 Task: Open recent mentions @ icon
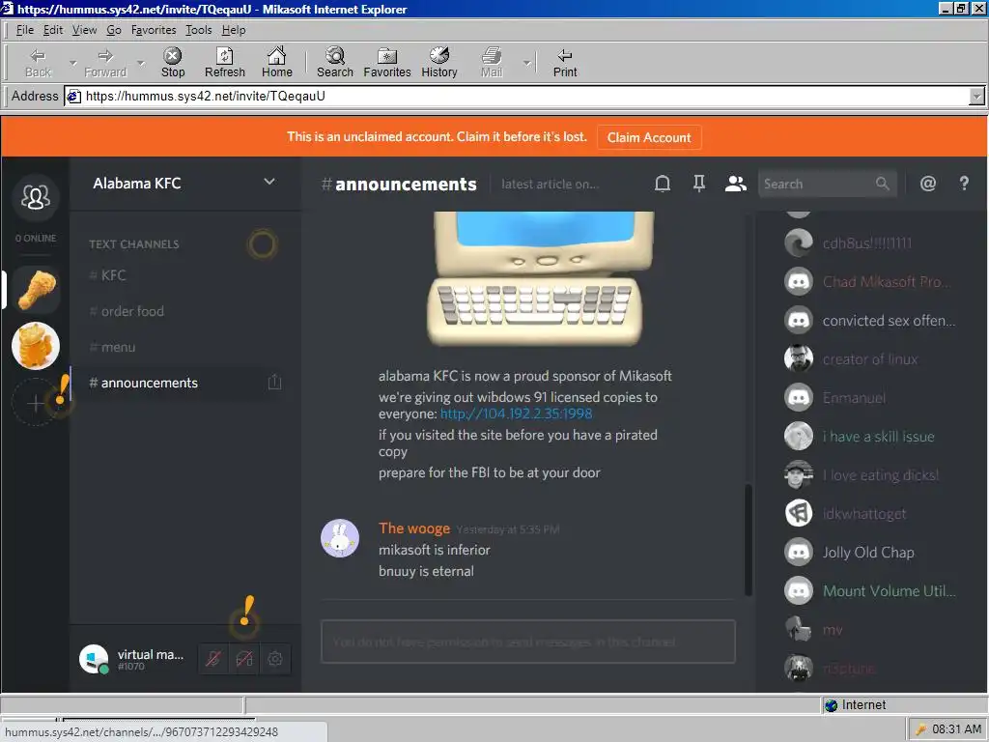click(x=928, y=184)
